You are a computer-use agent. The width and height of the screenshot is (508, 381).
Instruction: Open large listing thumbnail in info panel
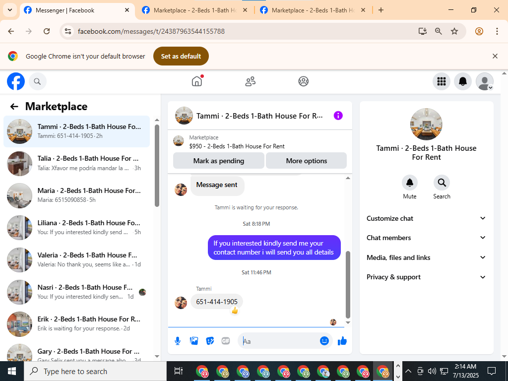tap(426, 124)
